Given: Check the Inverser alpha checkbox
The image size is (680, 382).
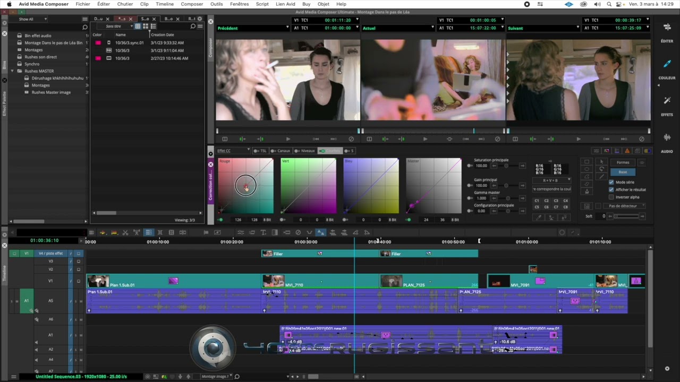Looking at the screenshot, I should [x=611, y=197].
